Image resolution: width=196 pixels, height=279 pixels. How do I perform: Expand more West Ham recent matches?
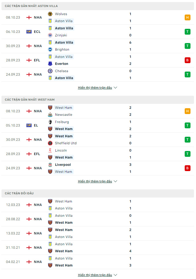pos(97,181)
